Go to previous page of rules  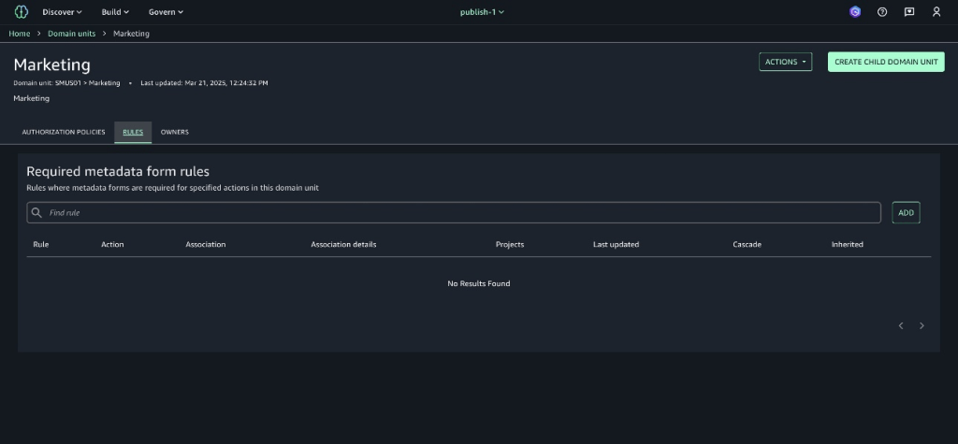[x=900, y=325]
